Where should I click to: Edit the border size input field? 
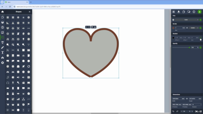tap(180, 28)
